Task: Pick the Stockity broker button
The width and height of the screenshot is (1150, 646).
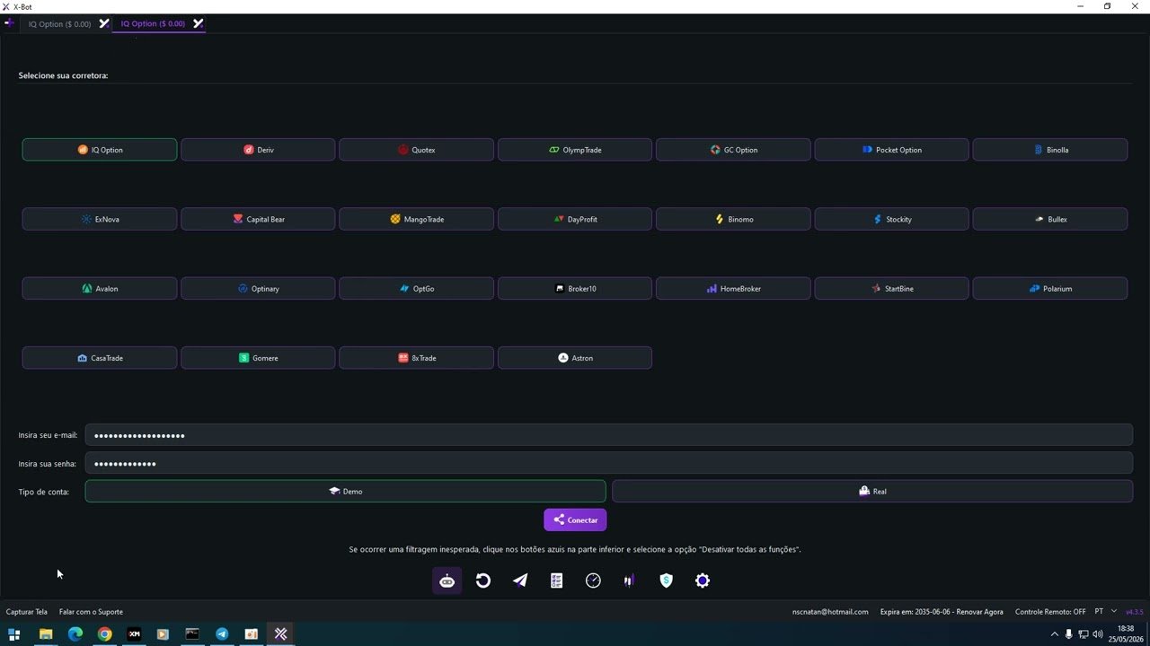Action: coord(891,219)
